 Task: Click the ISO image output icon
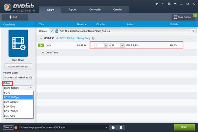point(121,127)
